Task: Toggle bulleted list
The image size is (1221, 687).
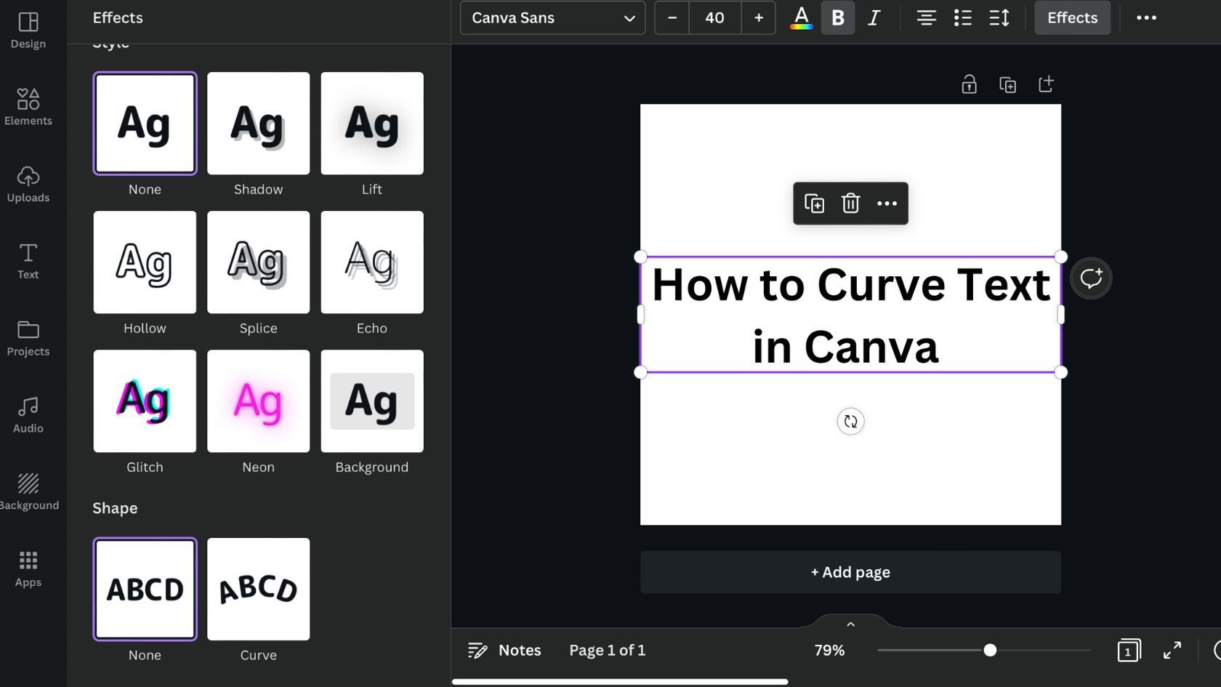Action: (962, 17)
